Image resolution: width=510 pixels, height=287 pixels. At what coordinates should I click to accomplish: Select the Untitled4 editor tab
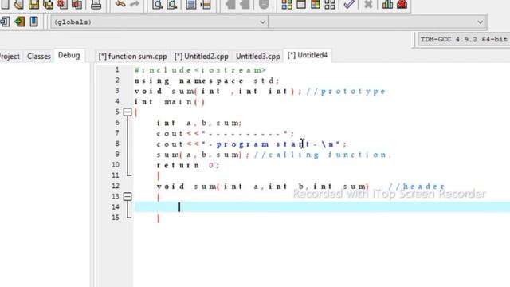tap(308, 55)
